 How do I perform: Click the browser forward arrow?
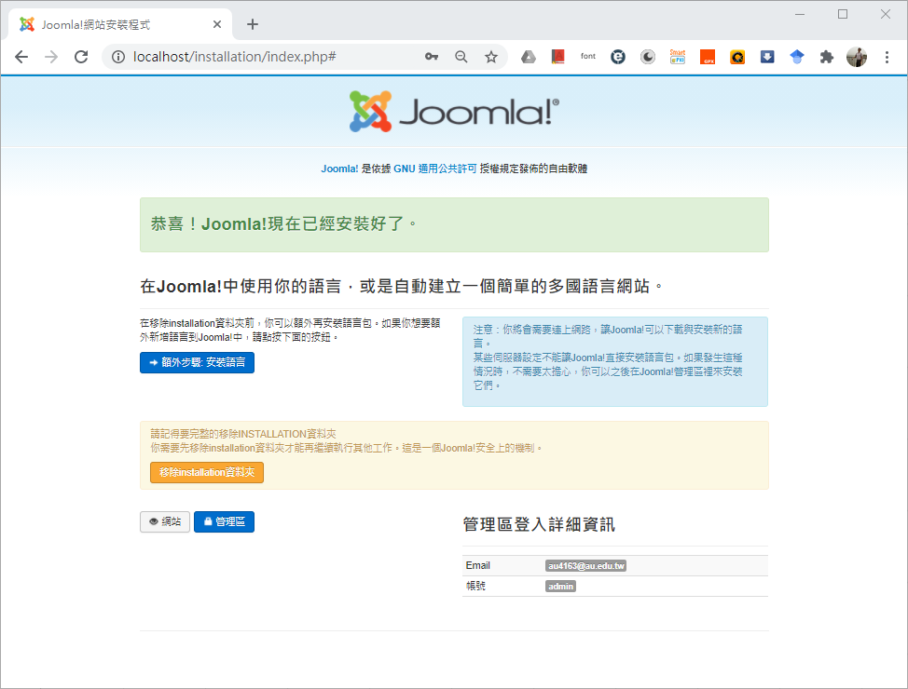click(x=51, y=57)
